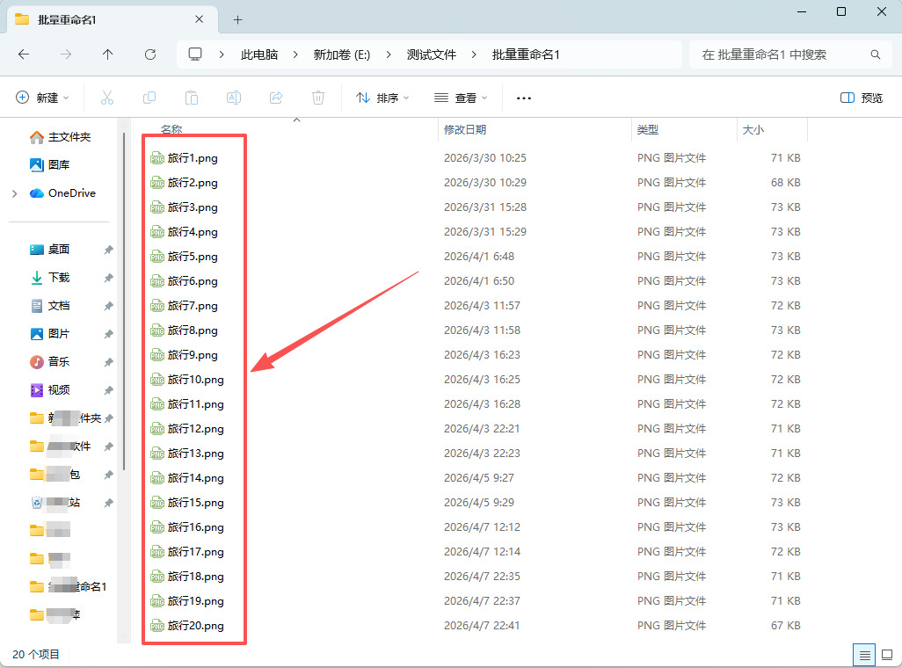Click the cut scissors icon

click(107, 98)
